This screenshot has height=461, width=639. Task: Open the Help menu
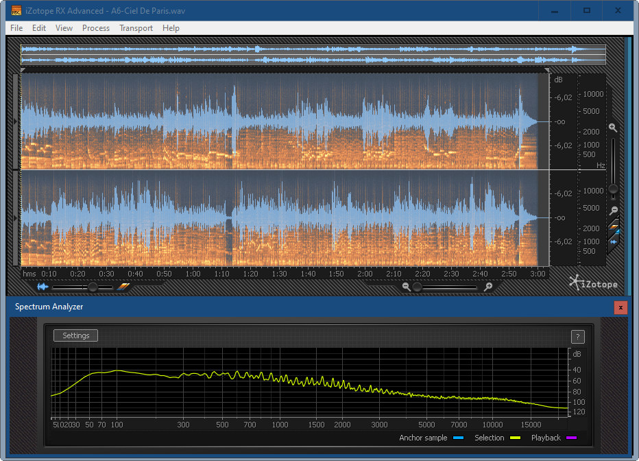[x=171, y=28]
